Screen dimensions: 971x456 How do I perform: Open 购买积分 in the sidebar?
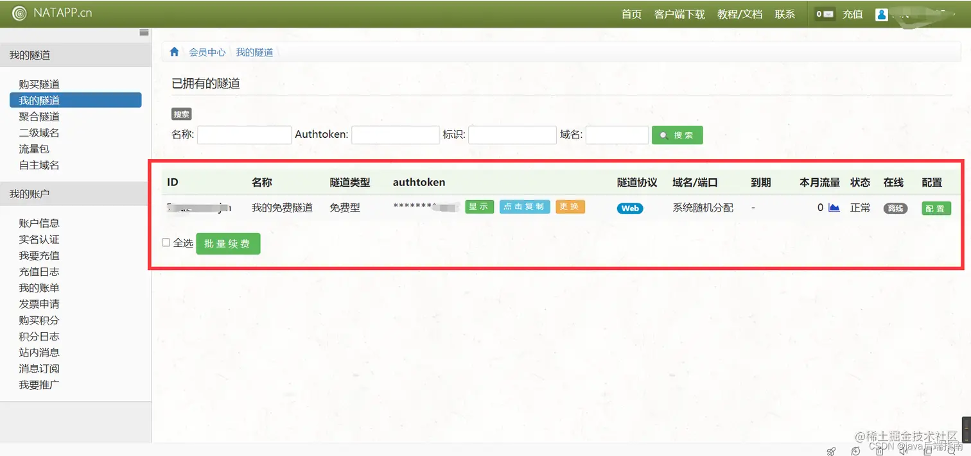click(x=39, y=320)
